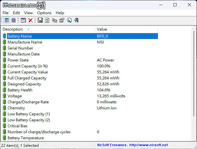Viewport: 197px width, 149px height.
Task: Click the NirSoft Freeware status text
Action: coord(112,145)
